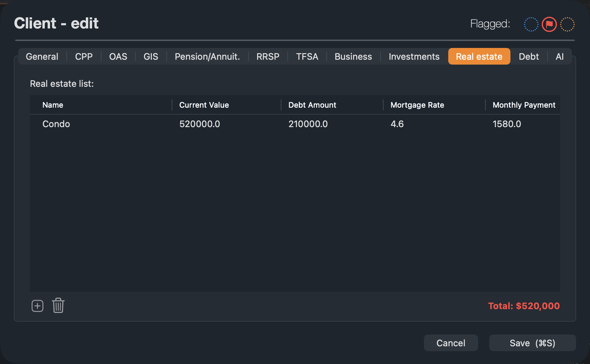590x364 pixels.
Task: Click the Save button
Action: coord(533,343)
